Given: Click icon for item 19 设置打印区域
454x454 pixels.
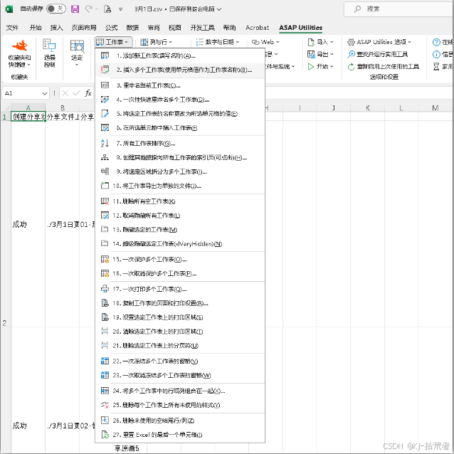Looking at the screenshot, I should tap(105, 317).
